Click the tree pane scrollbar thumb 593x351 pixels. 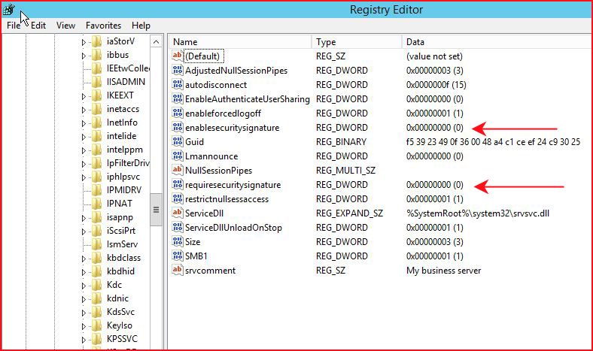click(x=157, y=210)
